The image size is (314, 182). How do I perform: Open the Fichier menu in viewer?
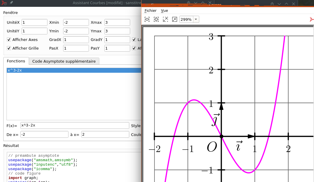pos(150,11)
